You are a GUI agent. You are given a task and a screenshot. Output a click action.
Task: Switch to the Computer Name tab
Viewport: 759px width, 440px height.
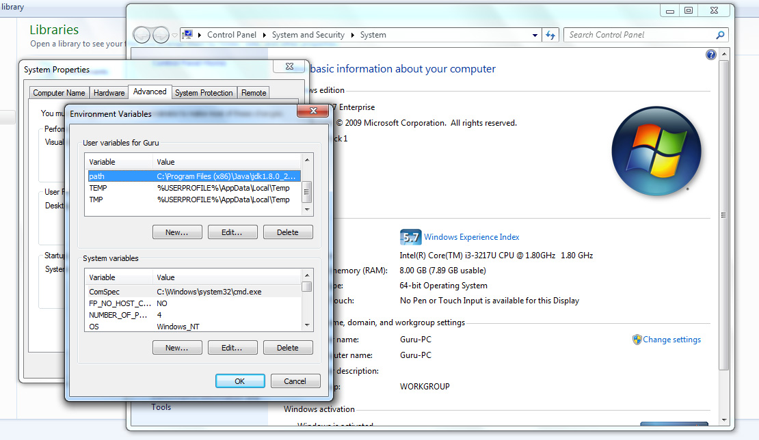(59, 92)
